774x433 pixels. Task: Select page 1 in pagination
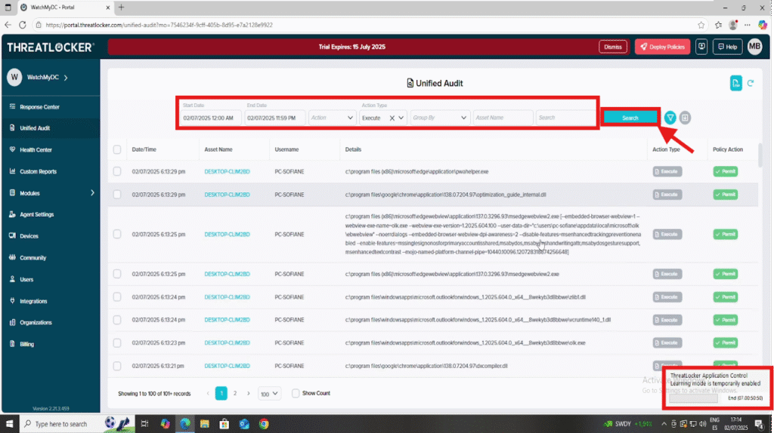[x=221, y=393]
